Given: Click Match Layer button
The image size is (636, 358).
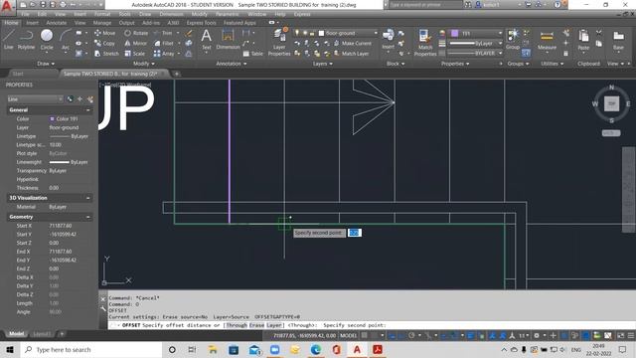Looking at the screenshot, I should point(351,53).
